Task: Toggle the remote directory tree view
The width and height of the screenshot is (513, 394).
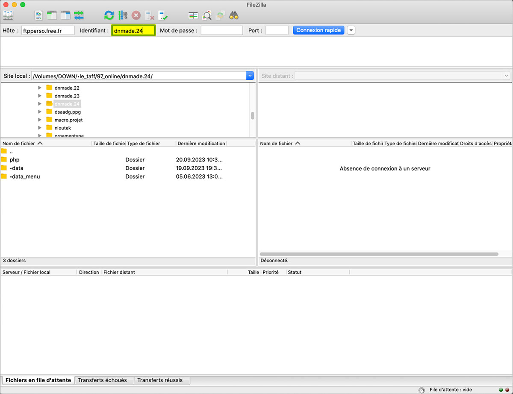Action: point(65,16)
